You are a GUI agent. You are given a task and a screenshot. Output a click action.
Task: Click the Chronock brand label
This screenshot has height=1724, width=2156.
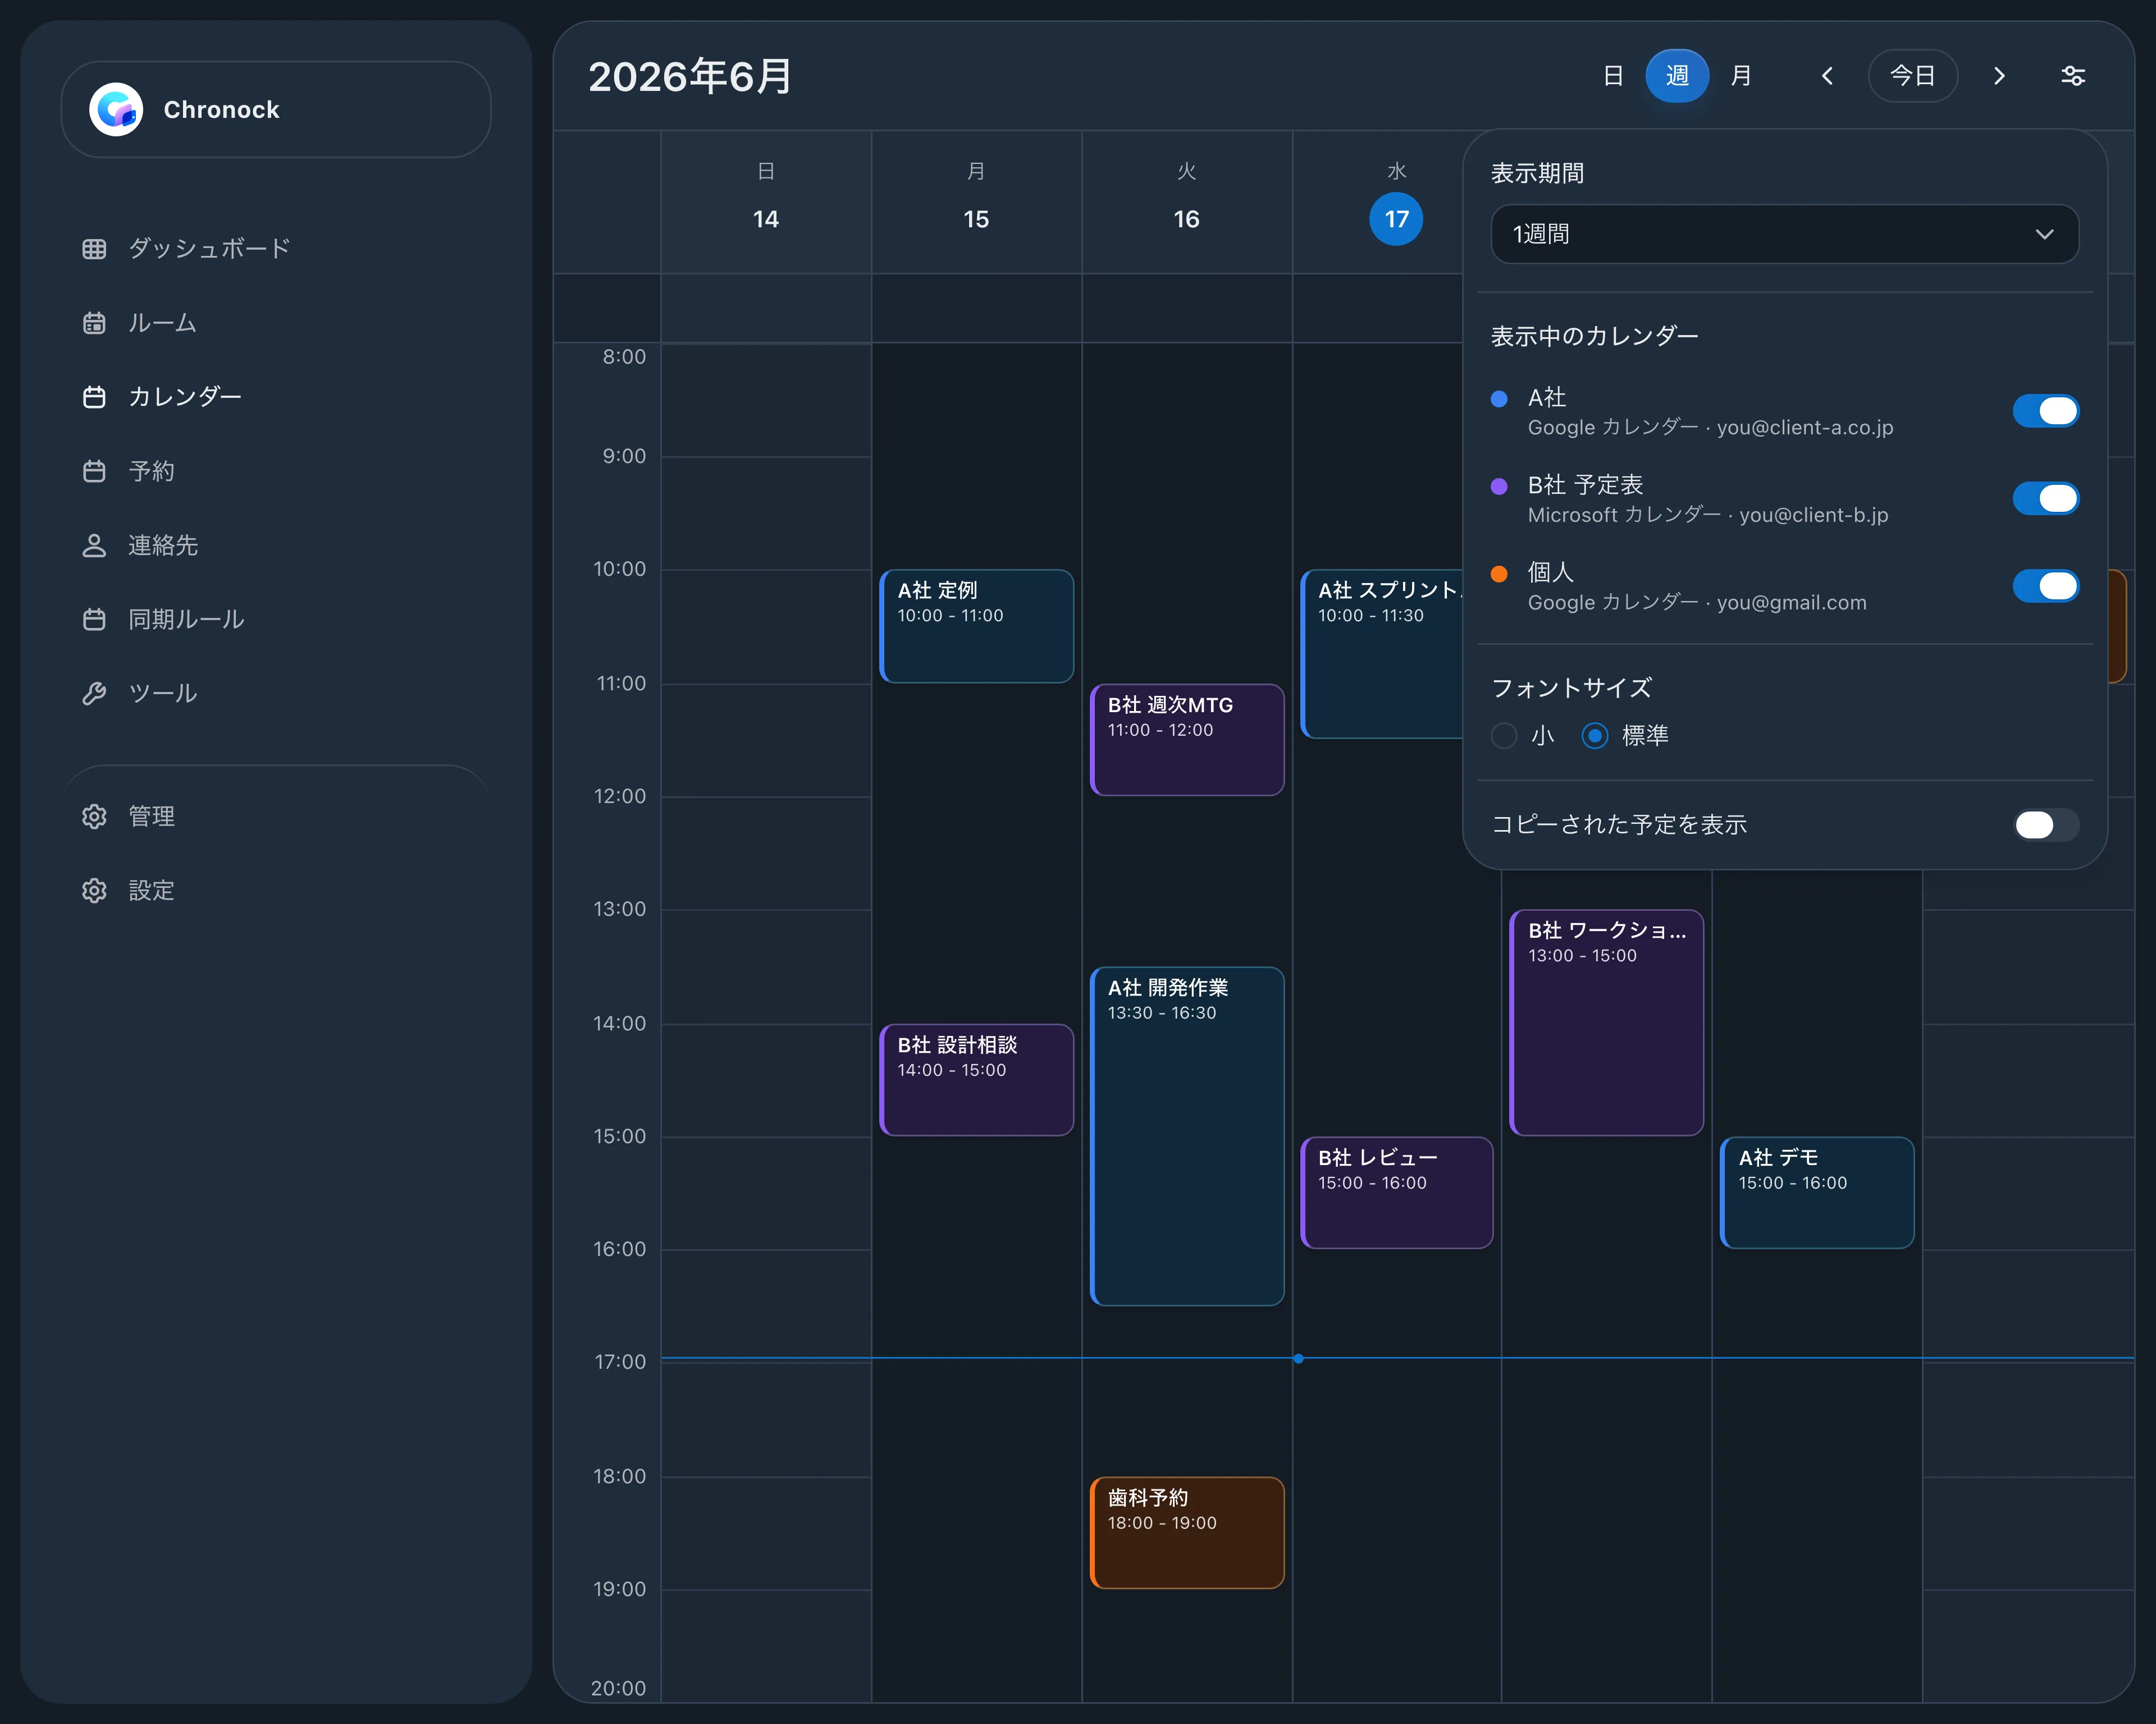pyautogui.click(x=221, y=110)
